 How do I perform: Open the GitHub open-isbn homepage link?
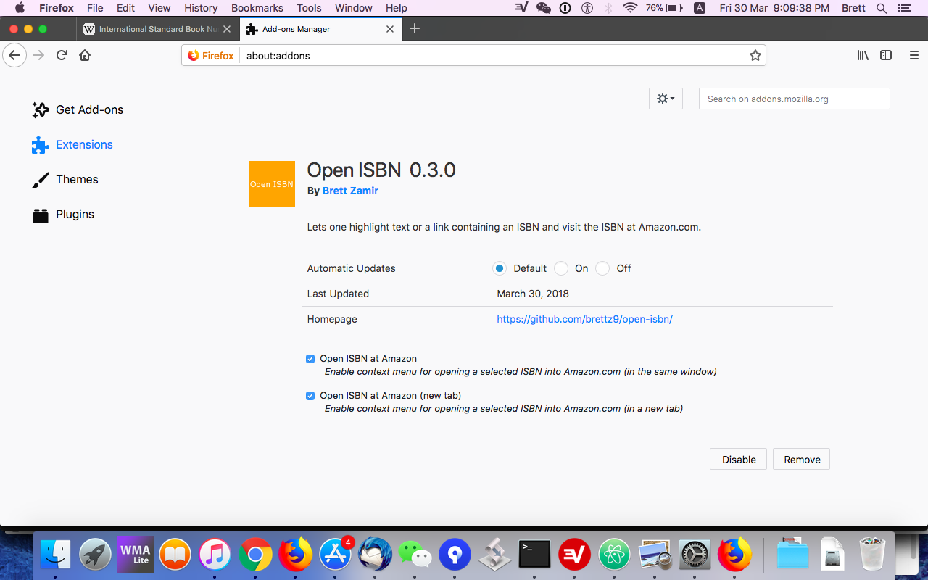tap(584, 319)
